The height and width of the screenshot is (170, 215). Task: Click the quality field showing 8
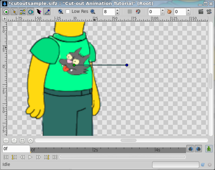tap(109, 12)
